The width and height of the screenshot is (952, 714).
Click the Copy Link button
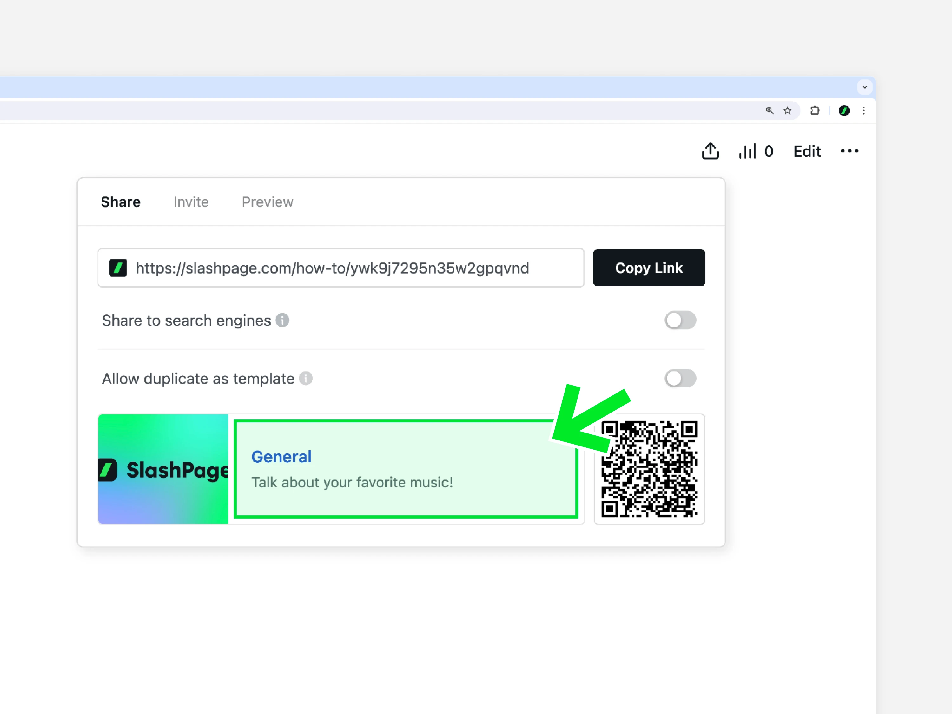(649, 268)
